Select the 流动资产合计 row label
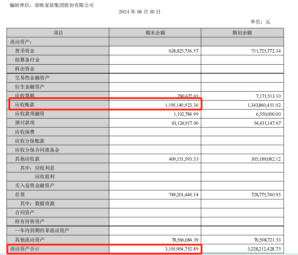 (25, 249)
